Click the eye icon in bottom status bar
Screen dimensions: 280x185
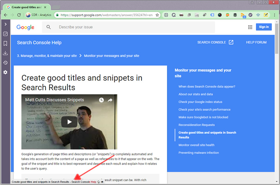pyautogui.click(x=102, y=182)
